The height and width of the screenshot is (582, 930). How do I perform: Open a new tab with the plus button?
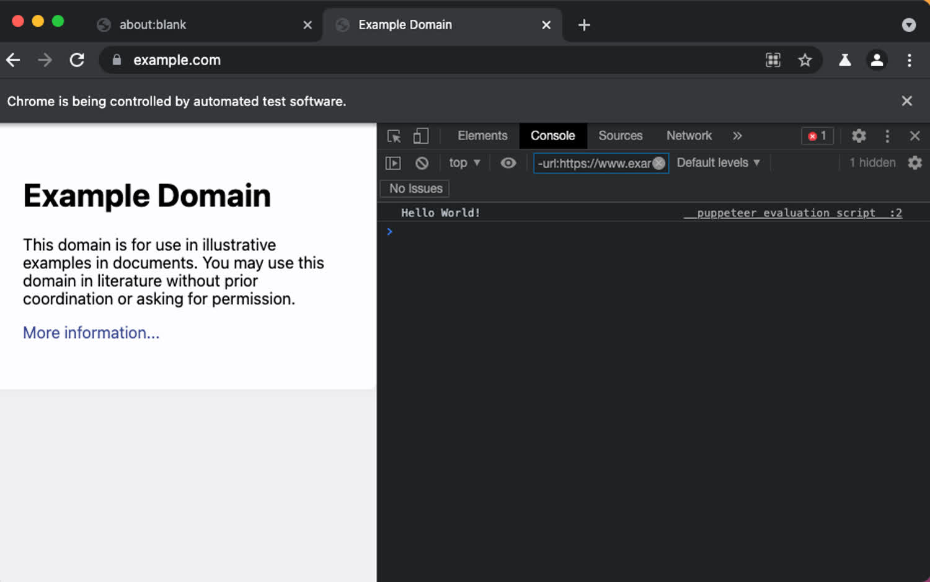click(x=584, y=25)
